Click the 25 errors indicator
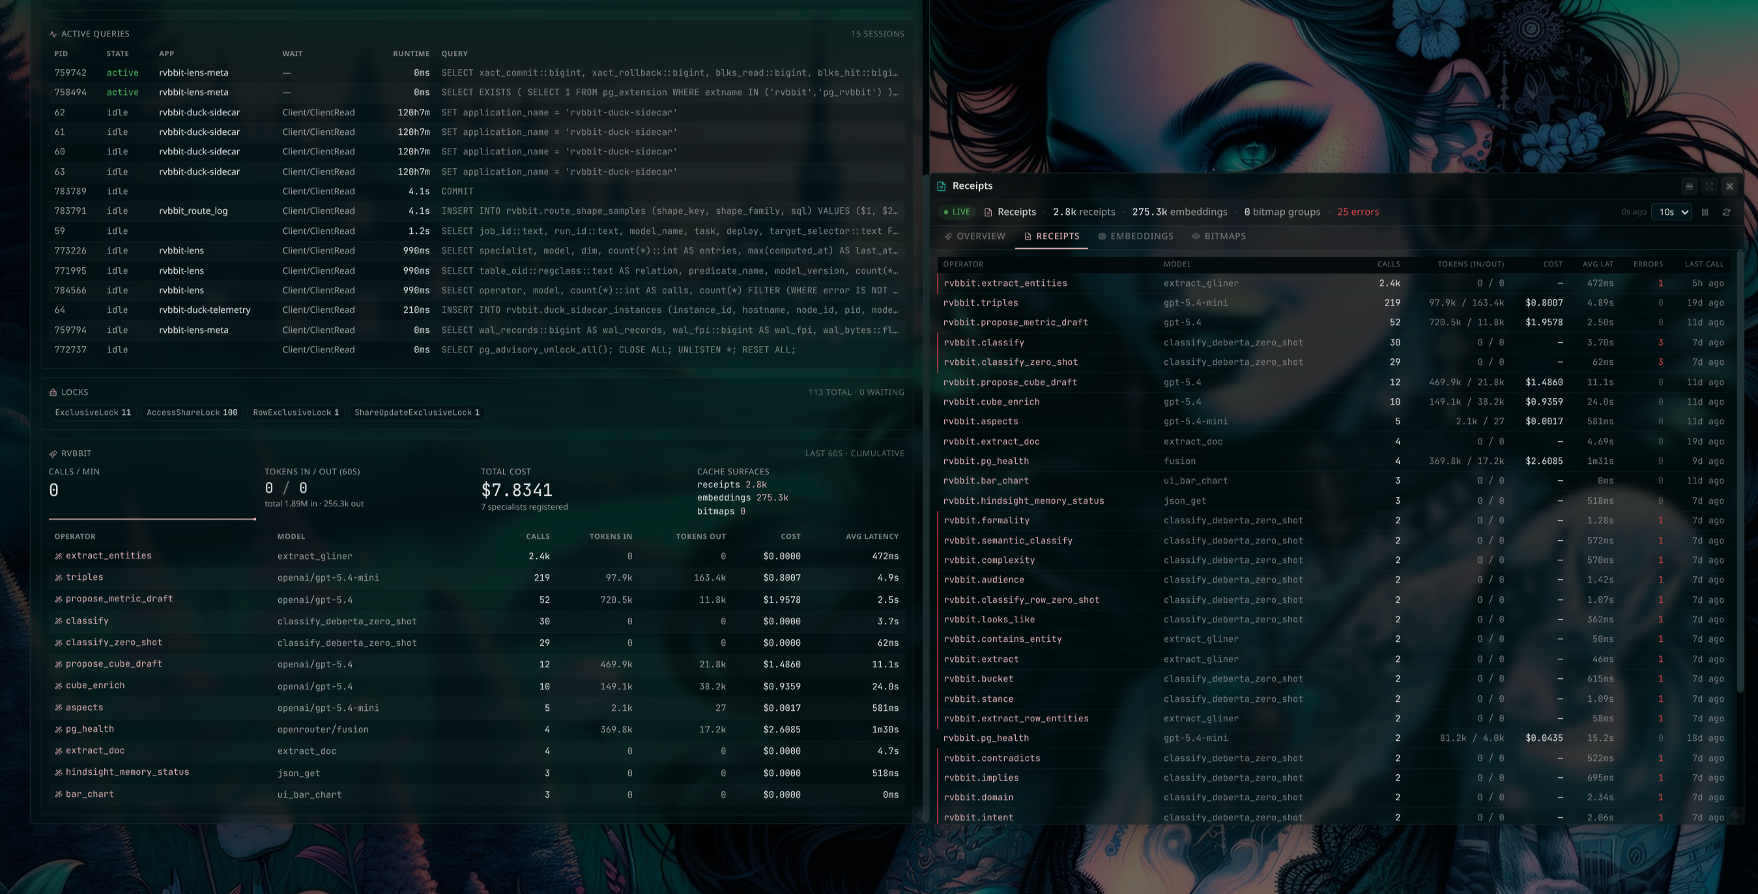 coord(1358,212)
